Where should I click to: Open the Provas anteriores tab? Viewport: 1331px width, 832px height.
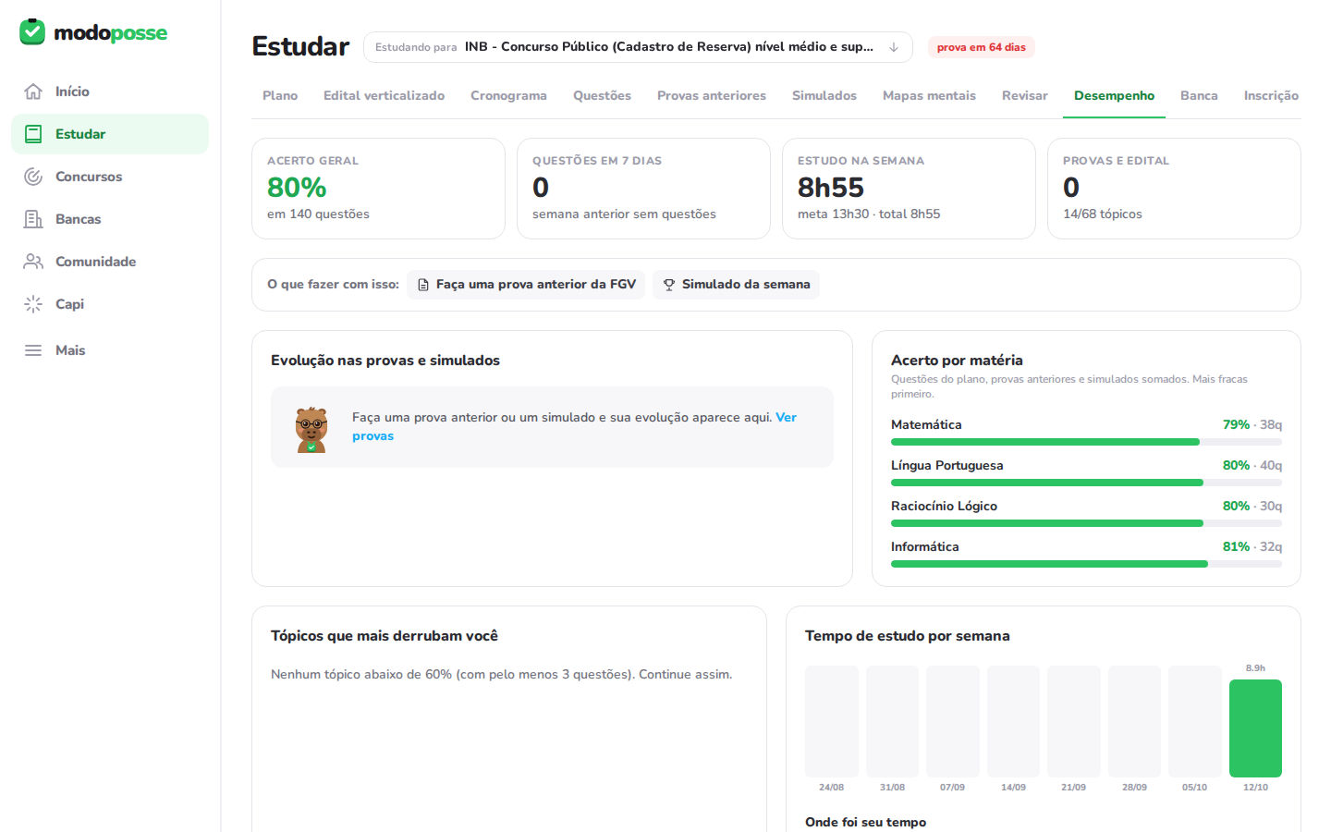pyautogui.click(x=712, y=95)
